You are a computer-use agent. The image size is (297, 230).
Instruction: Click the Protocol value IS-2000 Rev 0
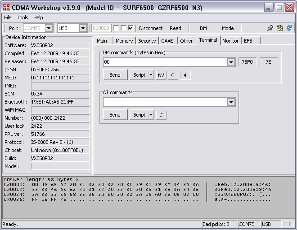[60, 142]
